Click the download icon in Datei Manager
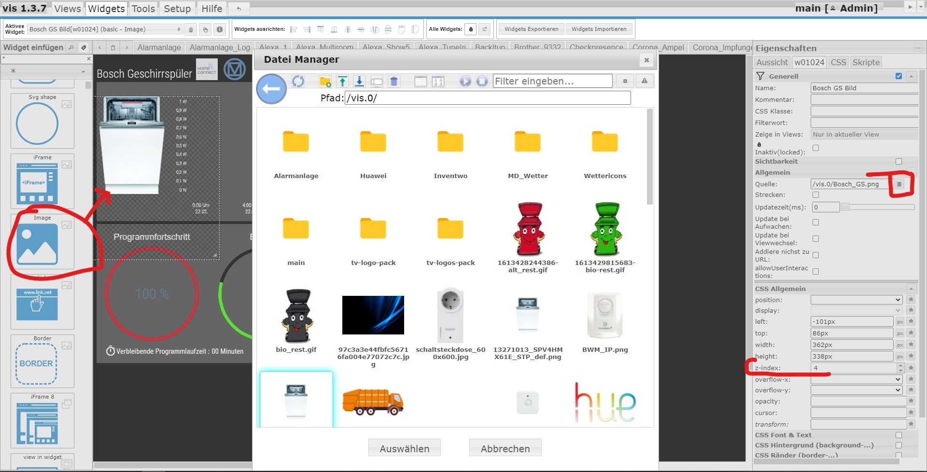927x472 pixels. pyautogui.click(x=359, y=81)
